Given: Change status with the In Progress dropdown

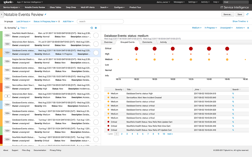Looking at the screenshot, I should 211,28.
